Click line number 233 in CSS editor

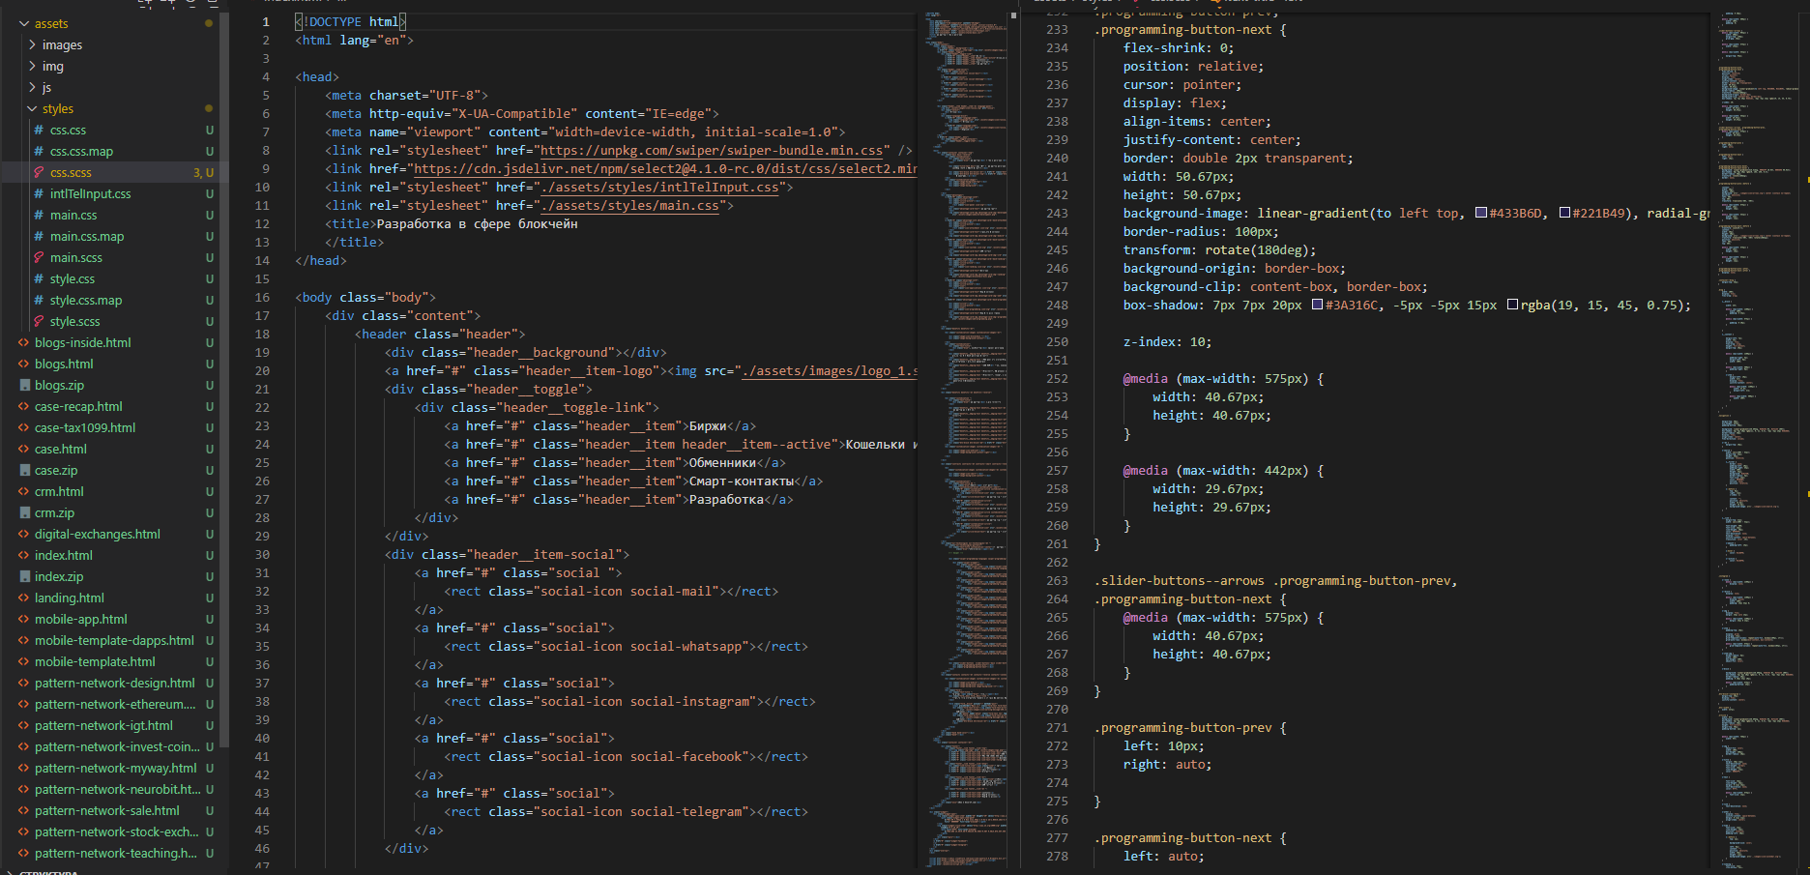pos(1057,30)
